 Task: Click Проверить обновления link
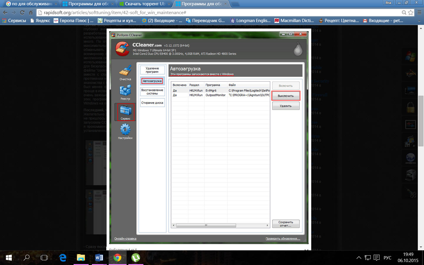(x=283, y=238)
